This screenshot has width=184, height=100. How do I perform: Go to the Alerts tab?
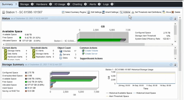click(x=93, y=4)
